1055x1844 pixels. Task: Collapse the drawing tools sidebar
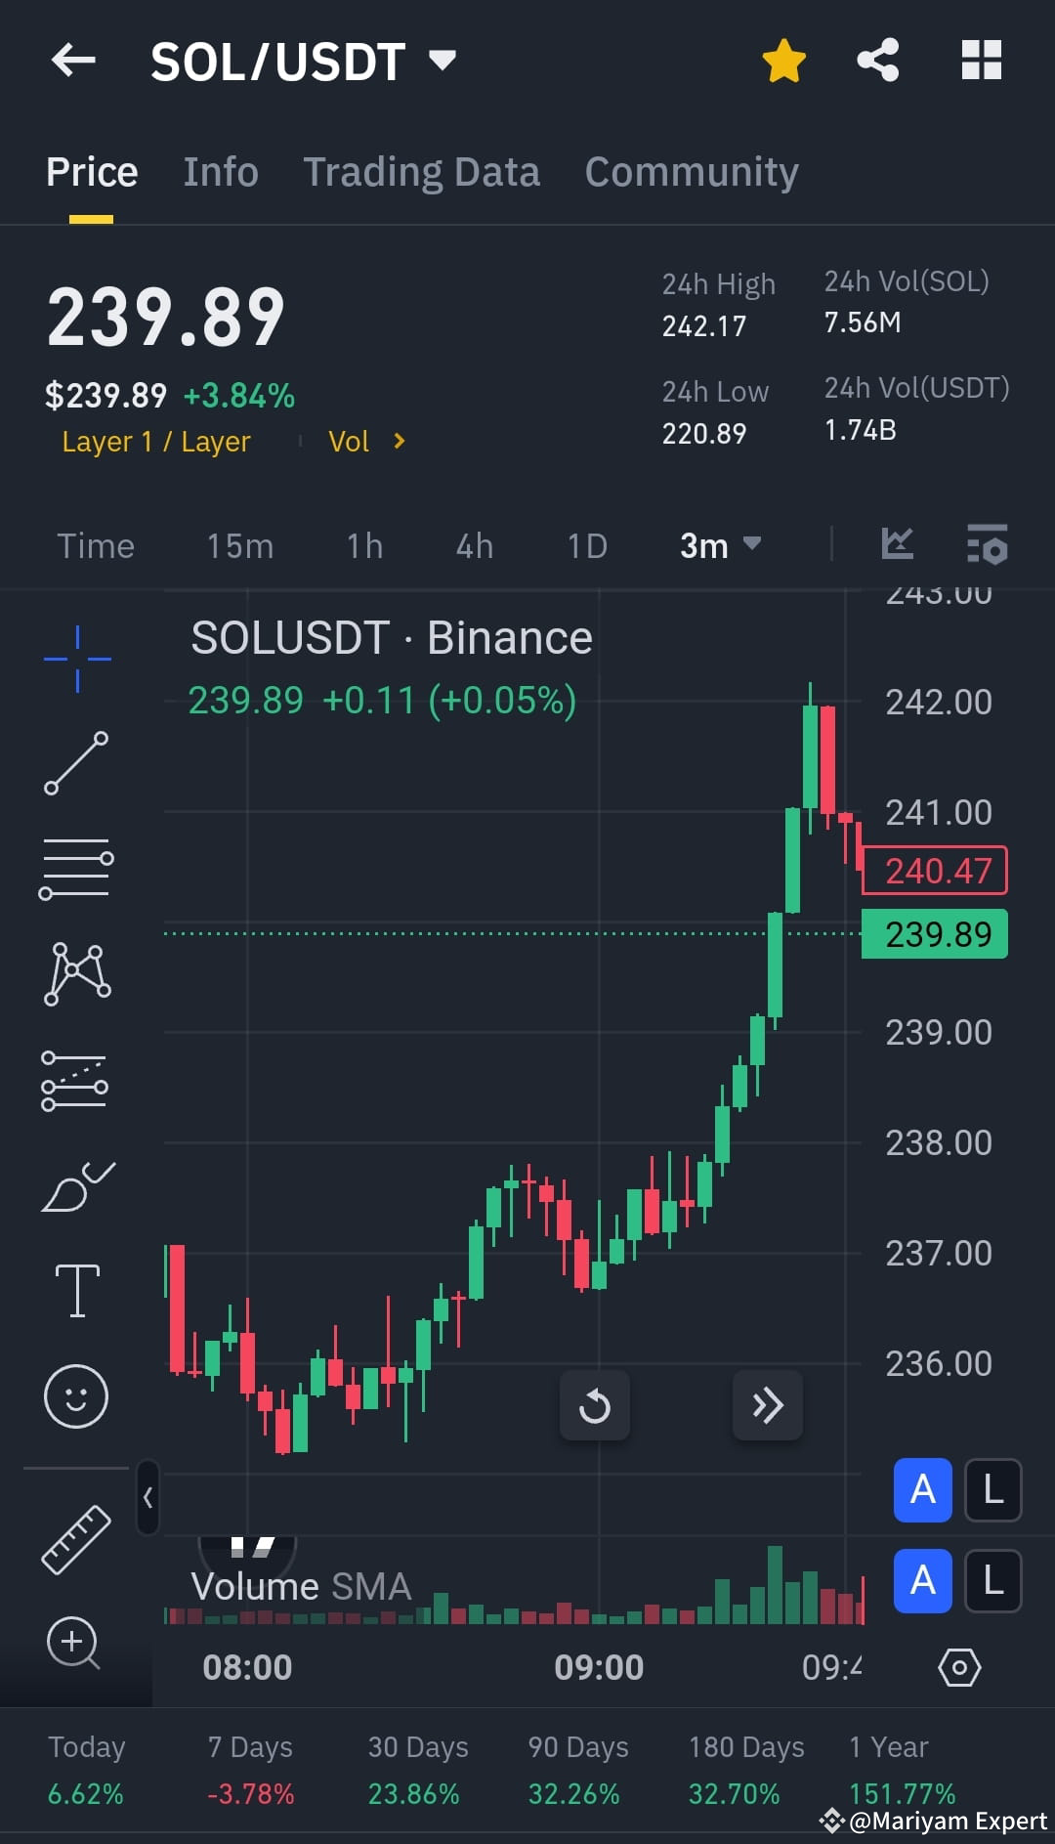coord(148,1497)
